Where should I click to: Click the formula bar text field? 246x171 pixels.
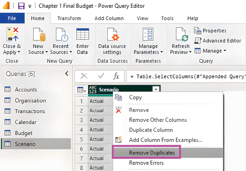[x=186, y=76]
